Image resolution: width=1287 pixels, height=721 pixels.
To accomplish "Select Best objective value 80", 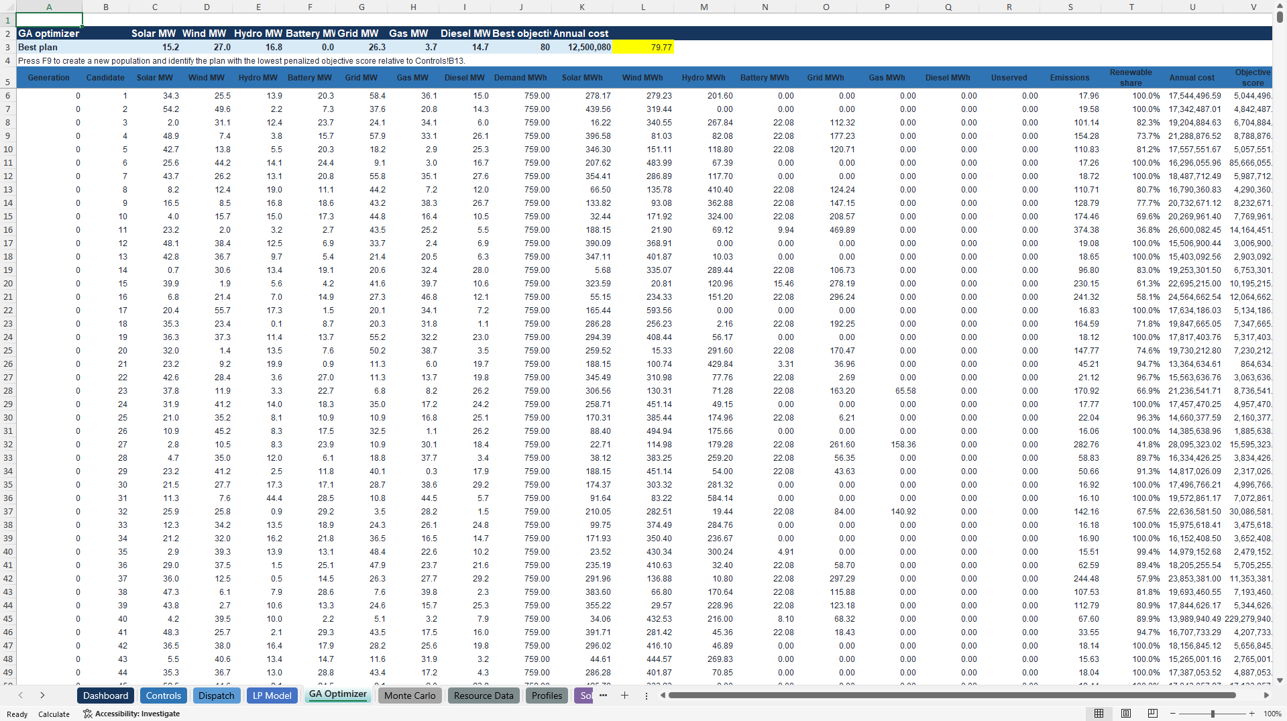I will pos(520,48).
